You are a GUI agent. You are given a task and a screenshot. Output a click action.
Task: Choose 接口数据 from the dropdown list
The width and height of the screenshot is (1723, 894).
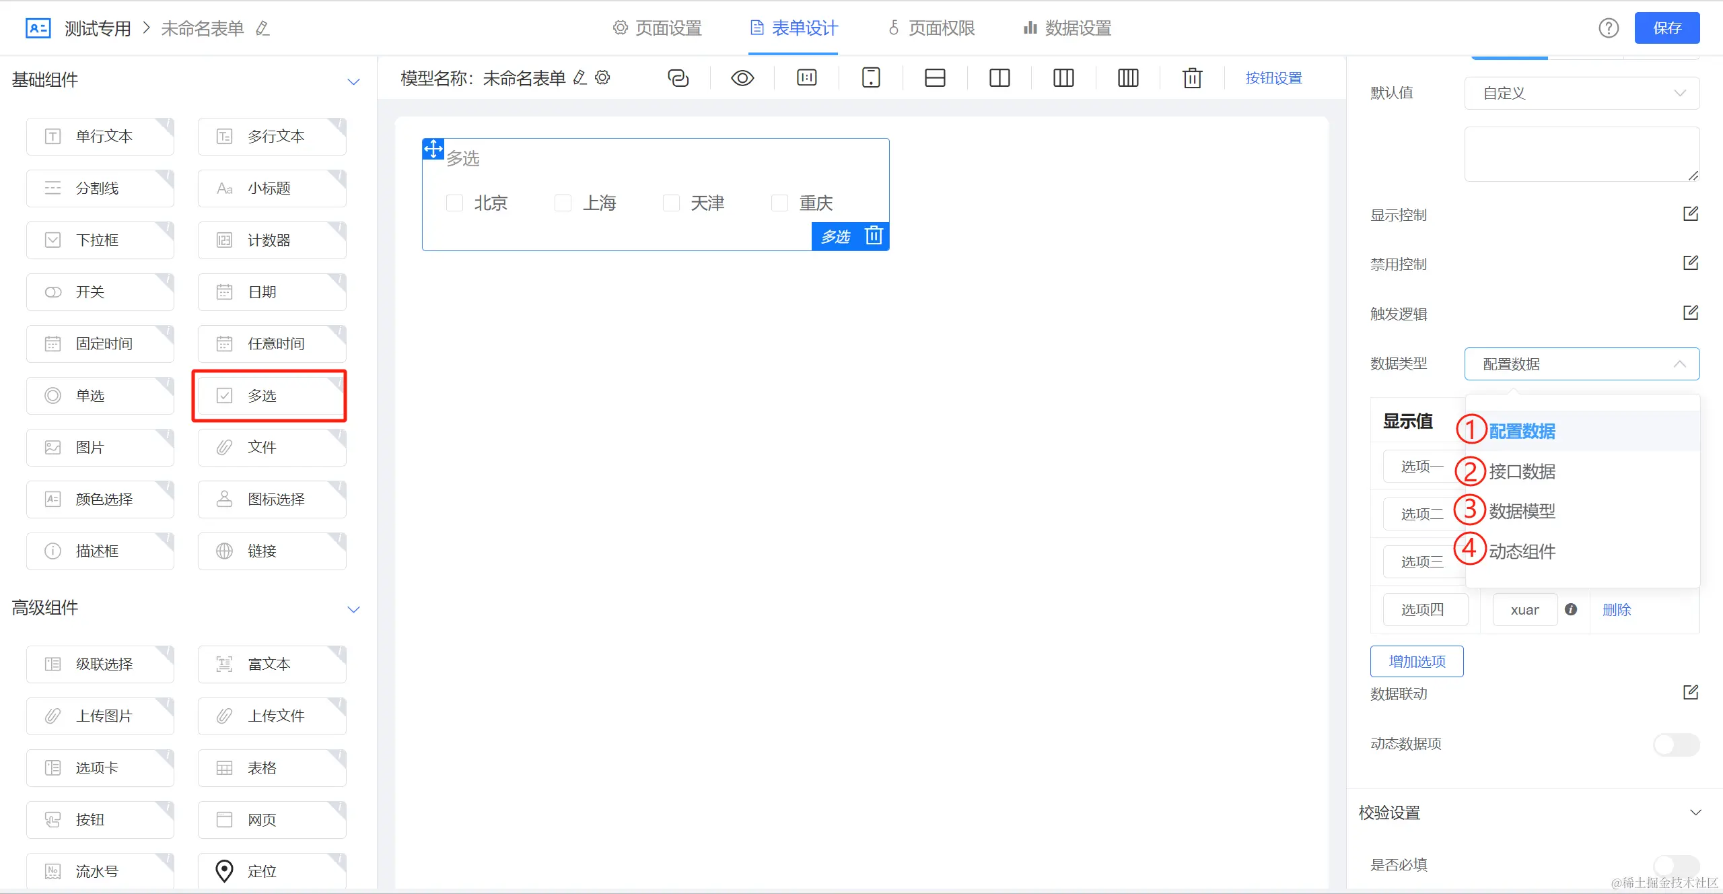tap(1522, 471)
